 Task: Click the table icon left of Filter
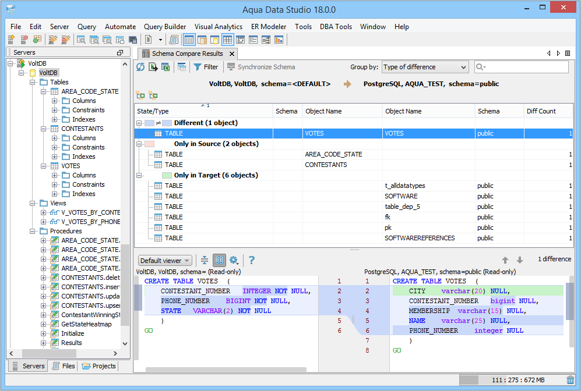182,67
